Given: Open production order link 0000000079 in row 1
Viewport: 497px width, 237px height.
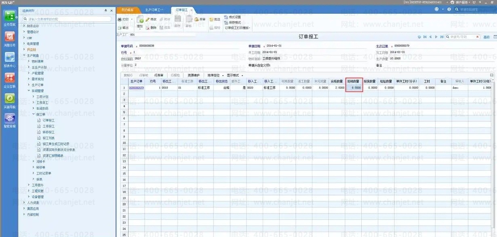Looking at the screenshot, I should pyautogui.click(x=137, y=87).
